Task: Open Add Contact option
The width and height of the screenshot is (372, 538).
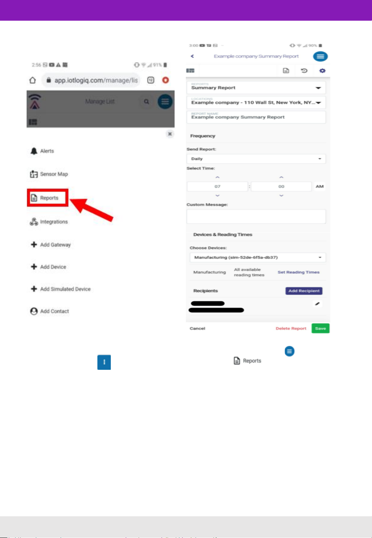Action: [x=50, y=311]
